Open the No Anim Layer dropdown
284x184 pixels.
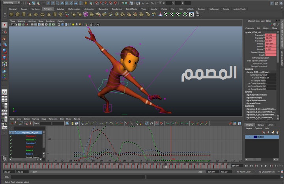coord(244,172)
